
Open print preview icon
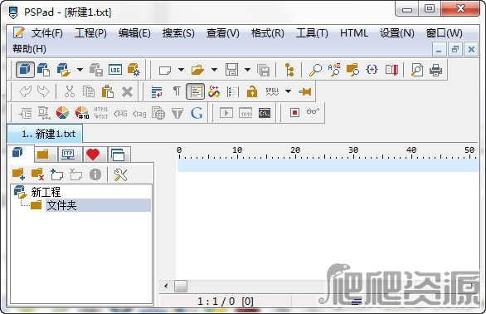(x=417, y=70)
